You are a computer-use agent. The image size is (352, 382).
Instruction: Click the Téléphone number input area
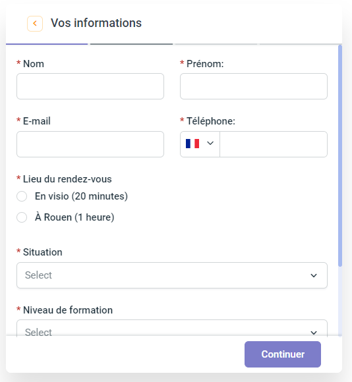click(x=274, y=144)
